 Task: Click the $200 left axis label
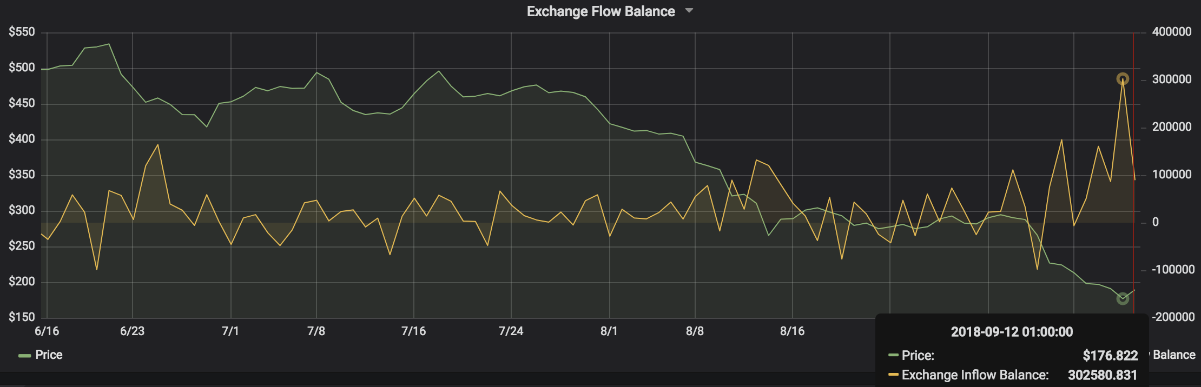(22, 282)
